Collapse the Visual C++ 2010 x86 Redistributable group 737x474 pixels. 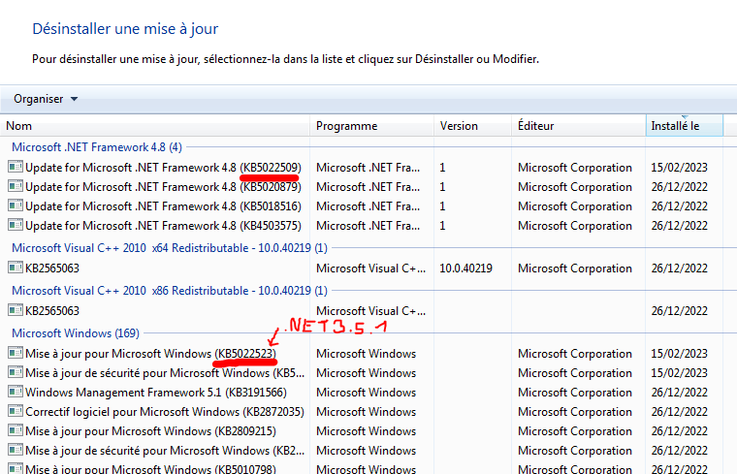tap(169, 291)
